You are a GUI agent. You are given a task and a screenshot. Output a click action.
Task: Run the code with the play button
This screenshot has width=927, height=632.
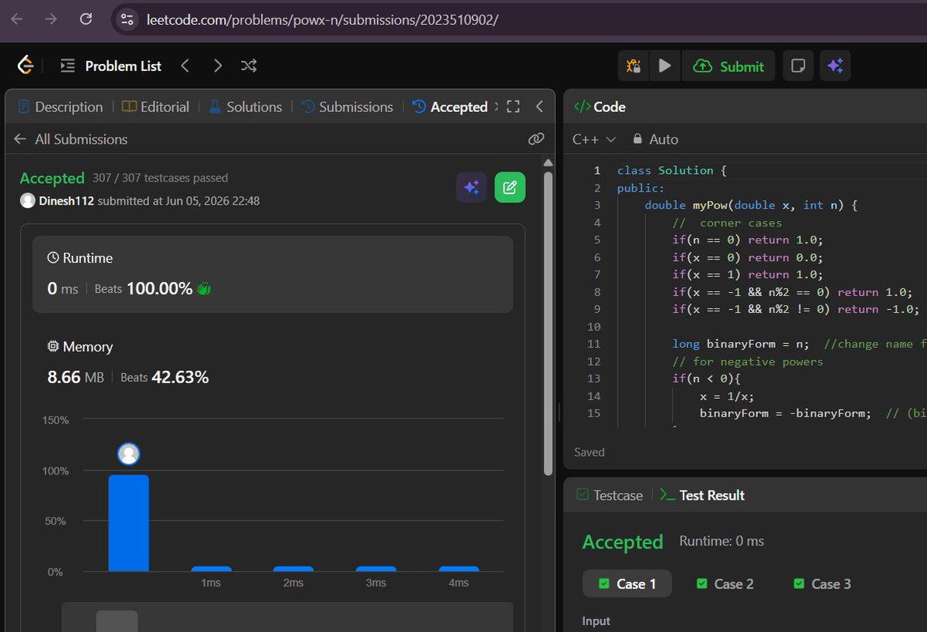664,66
